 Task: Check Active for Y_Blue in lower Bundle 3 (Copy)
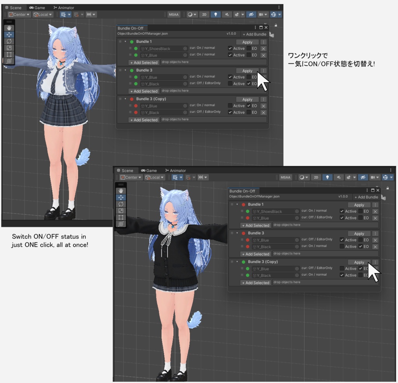point(342,268)
